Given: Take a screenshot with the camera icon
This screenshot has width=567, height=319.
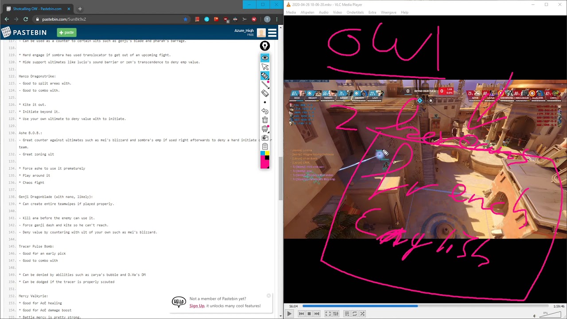Looking at the screenshot, I should (x=265, y=138).
